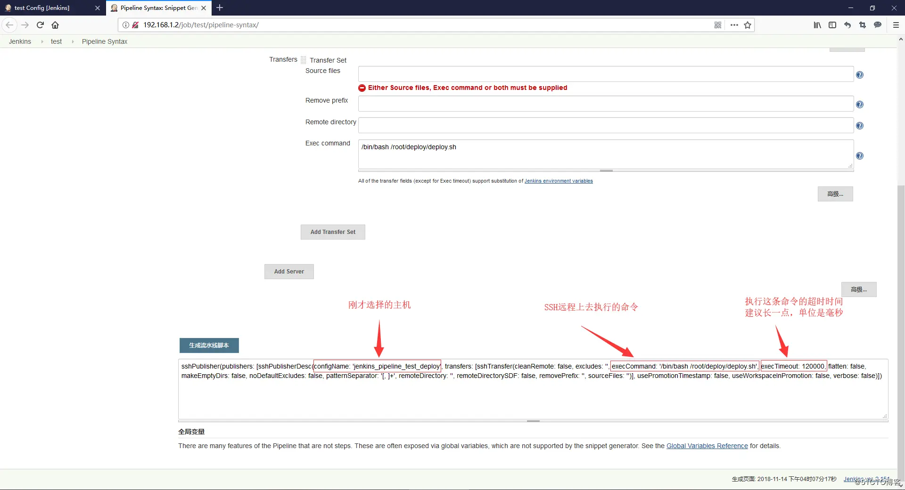Image resolution: width=905 pixels, height=490 pixels.
Task: Open page actions three-dot menu
Action: pyautogui.click(x=734, y=25)
